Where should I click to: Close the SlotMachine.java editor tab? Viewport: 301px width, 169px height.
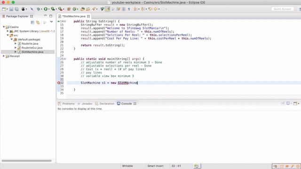point(88,16)
